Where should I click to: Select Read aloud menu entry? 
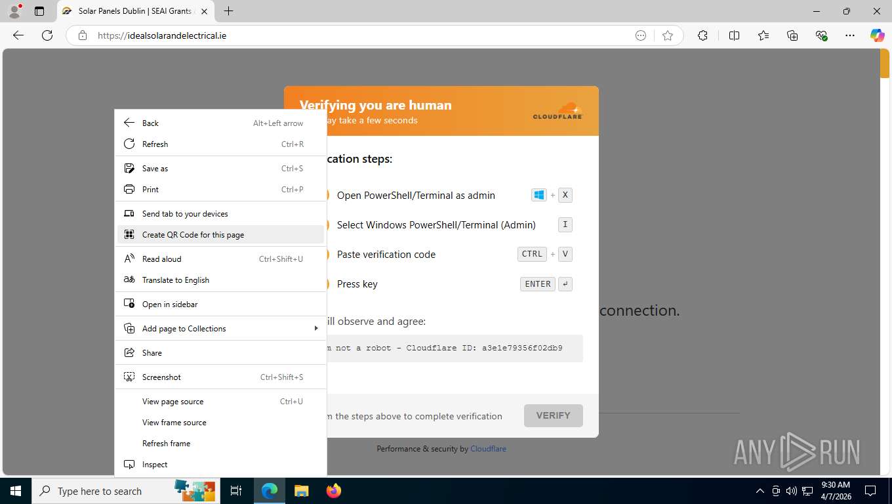click(x=220, y=259)
